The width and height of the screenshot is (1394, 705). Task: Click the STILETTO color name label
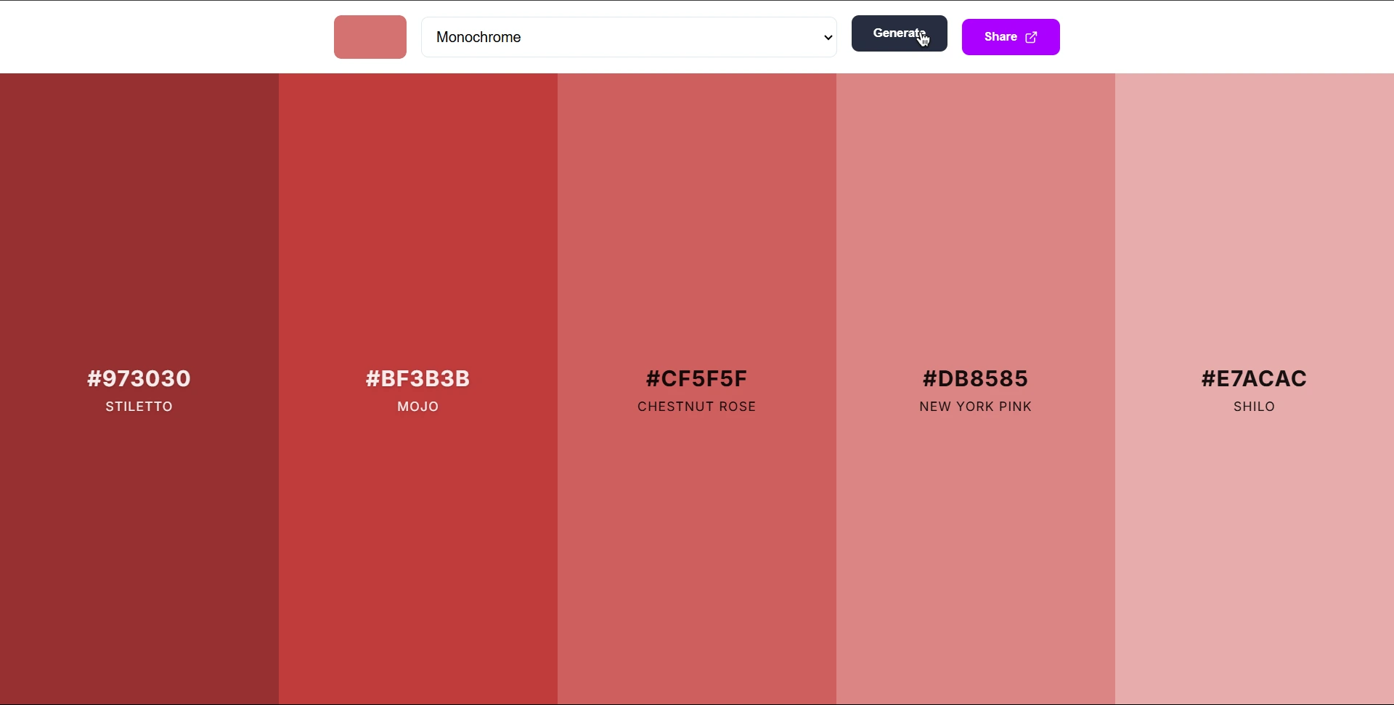(x=139, y=406)
